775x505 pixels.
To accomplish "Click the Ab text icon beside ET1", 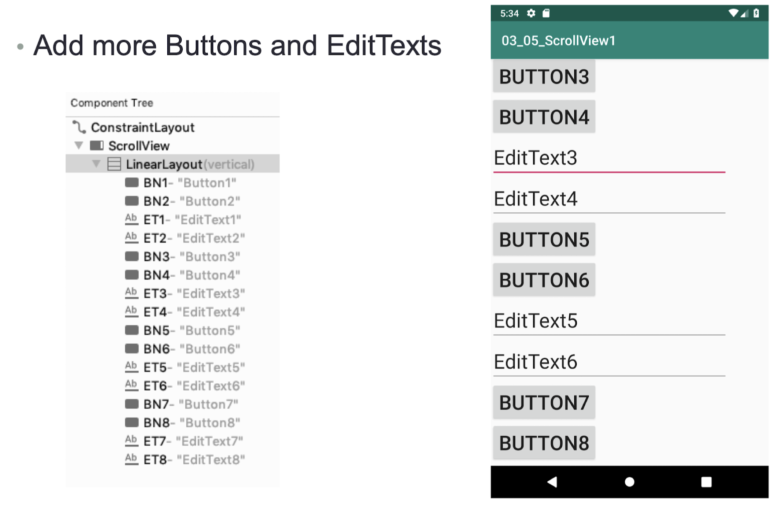I will tap(131, 219).
